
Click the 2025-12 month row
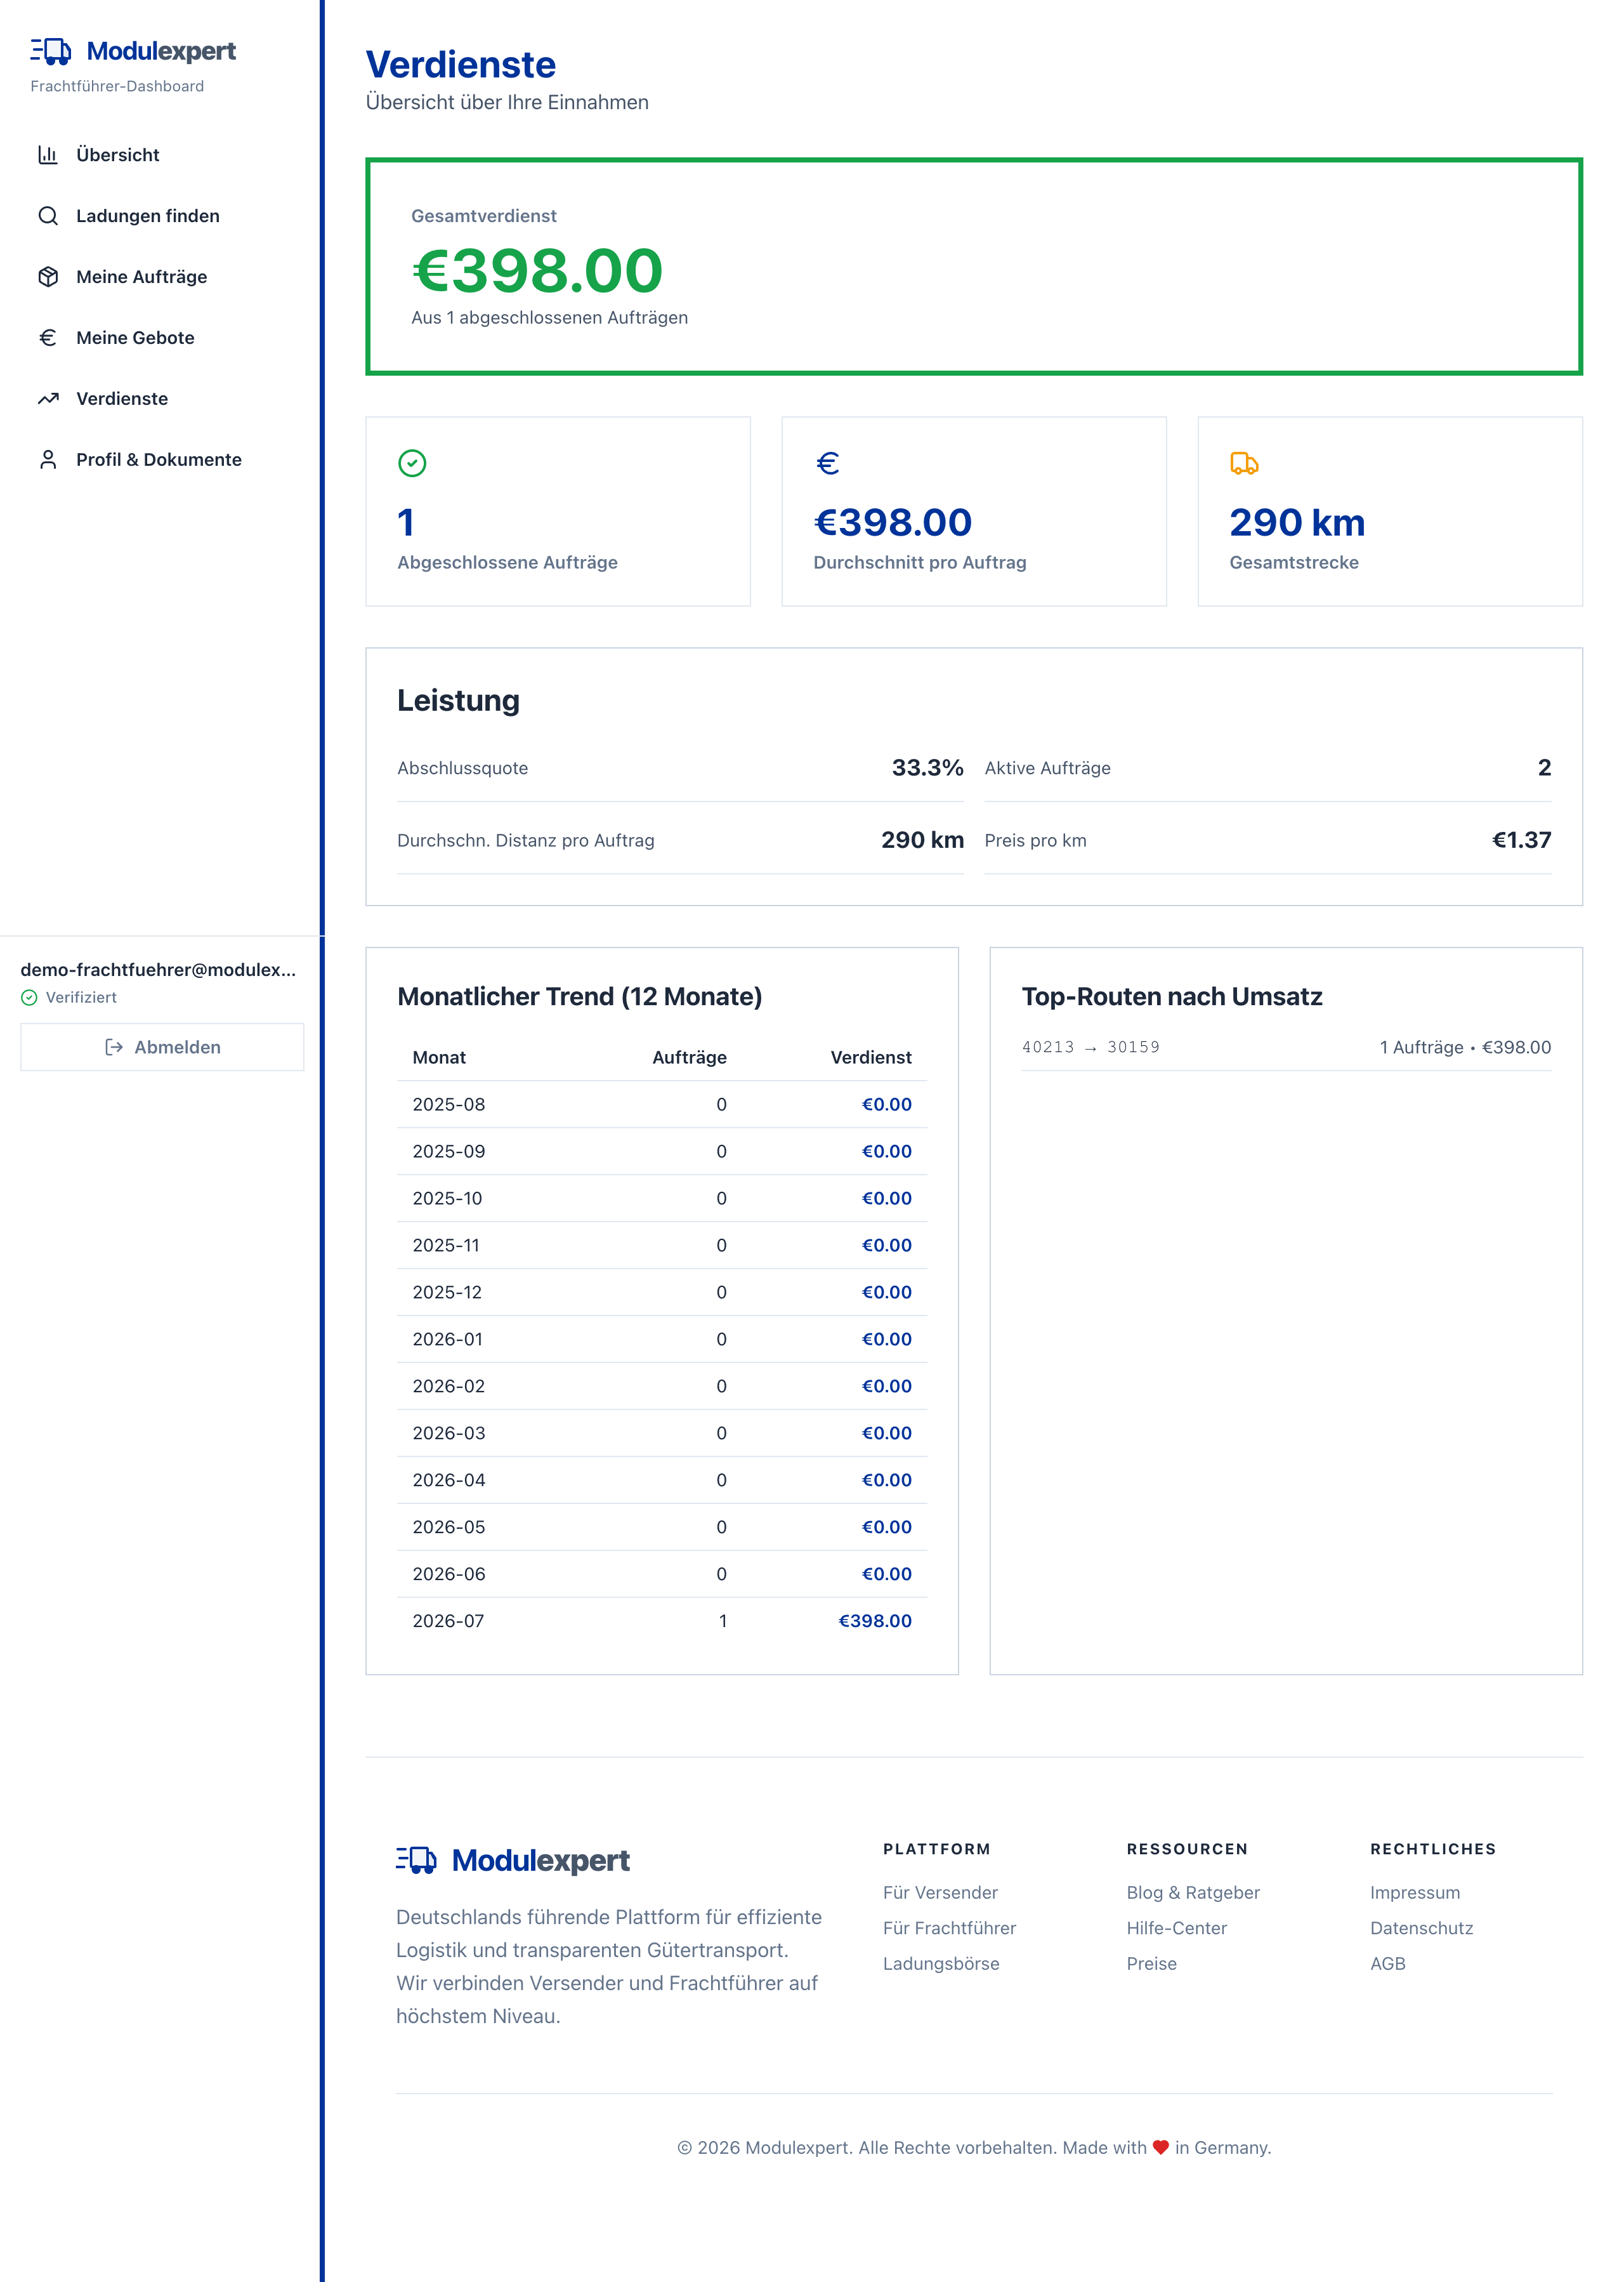(662, 1293)
